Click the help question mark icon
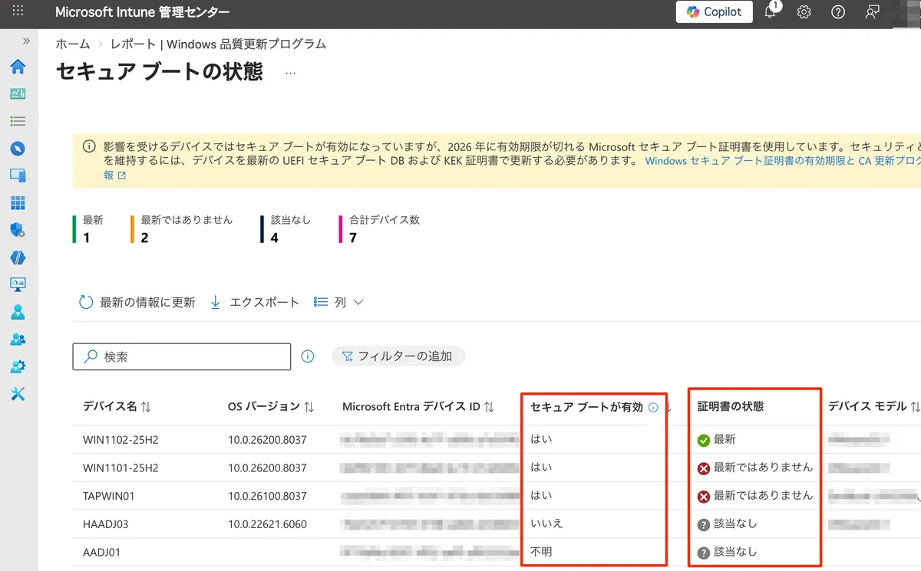Viewport: 921px width, 571px height. point(838,12)
